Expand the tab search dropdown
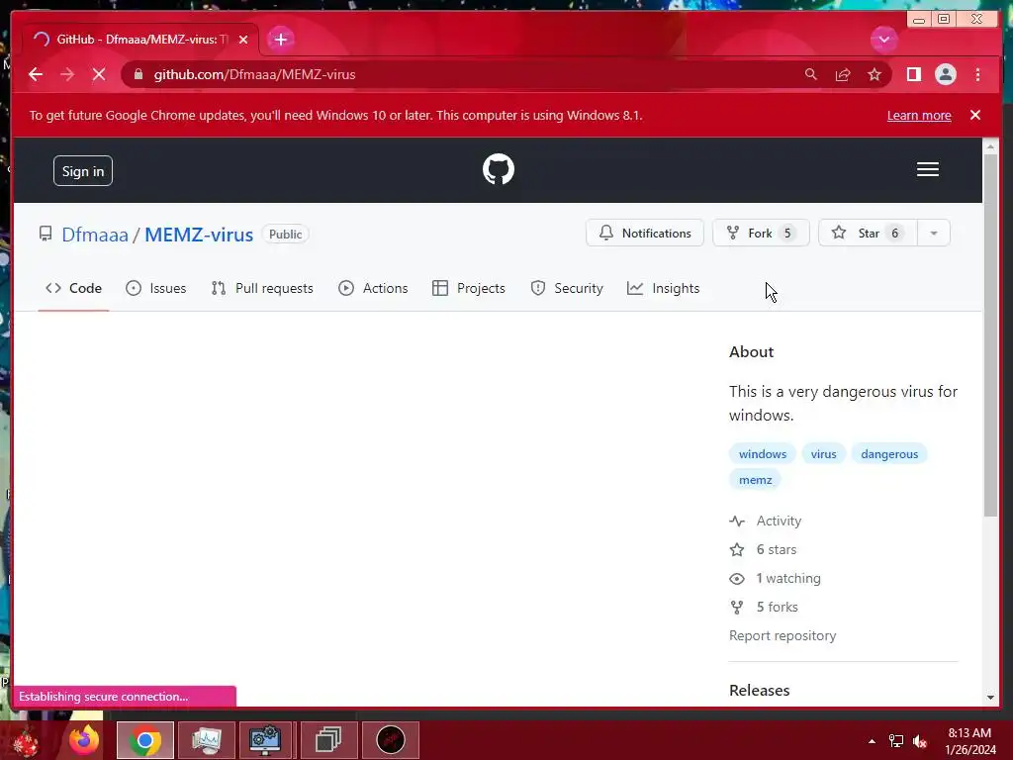Screen dimensions: 1013x760 [x=883, y=40]
